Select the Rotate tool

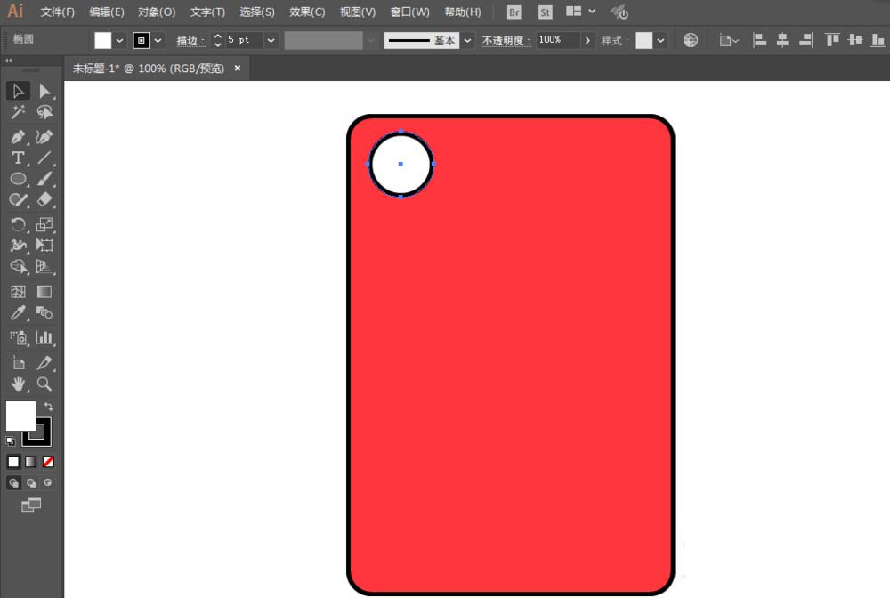(18, 224)
